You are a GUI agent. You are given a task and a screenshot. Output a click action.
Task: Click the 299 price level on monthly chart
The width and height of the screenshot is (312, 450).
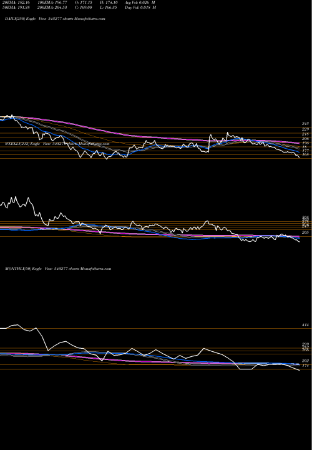pos(305,344)
